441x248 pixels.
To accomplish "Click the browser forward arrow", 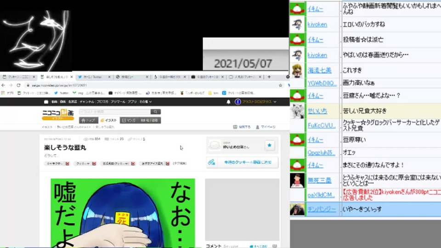I will (11, 85).
